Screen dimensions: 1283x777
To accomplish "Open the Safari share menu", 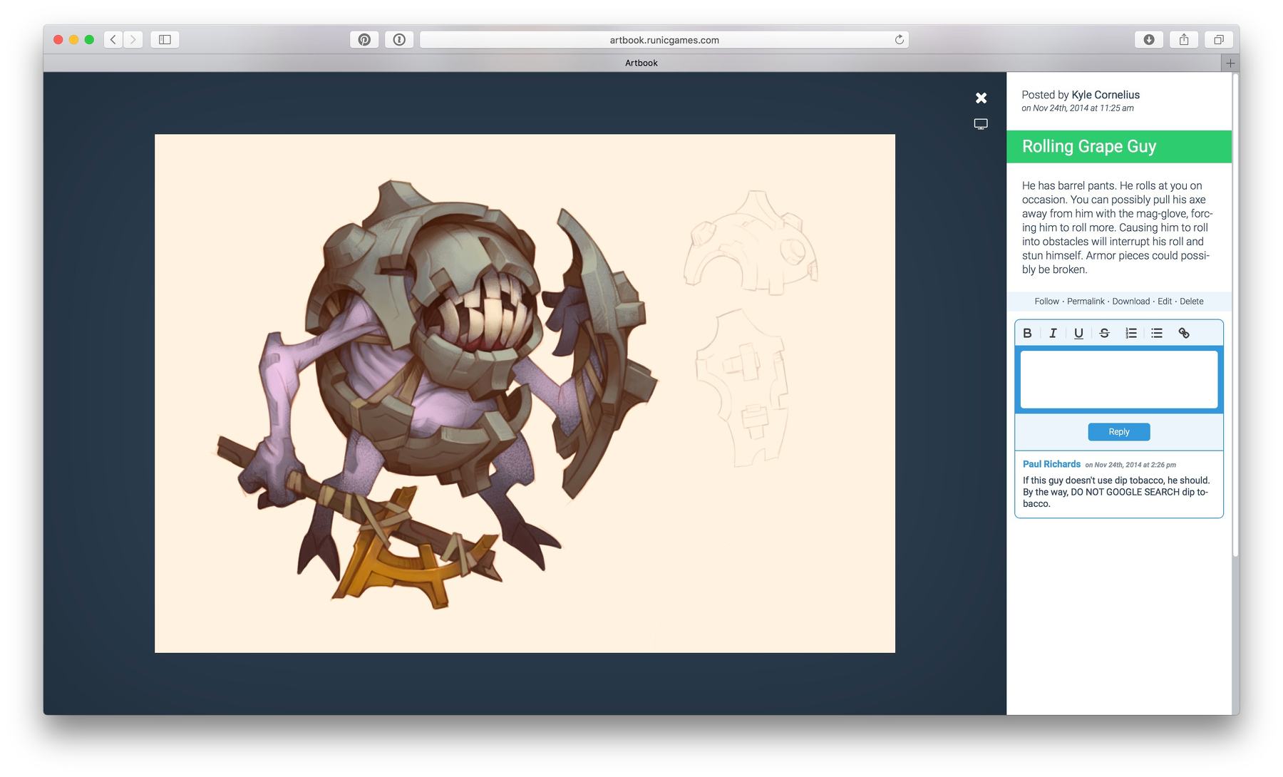I will click(x=1183, y=40).
